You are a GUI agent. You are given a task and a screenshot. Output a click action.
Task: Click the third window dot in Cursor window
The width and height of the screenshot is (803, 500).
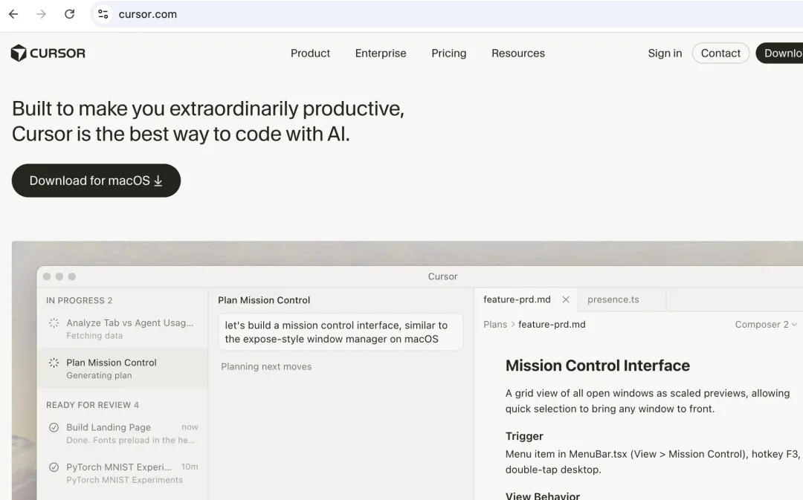(x=71, y=276)
